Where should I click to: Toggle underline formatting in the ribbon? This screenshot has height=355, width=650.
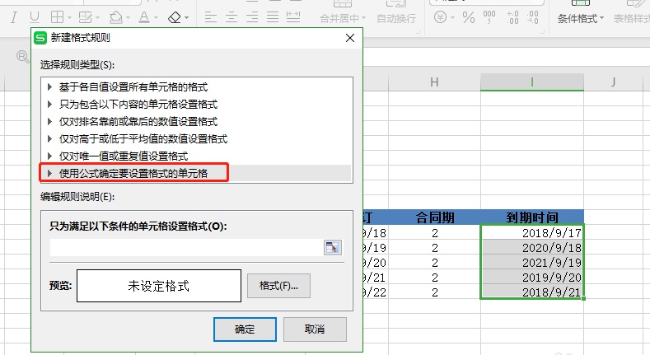tap(35, 17)
